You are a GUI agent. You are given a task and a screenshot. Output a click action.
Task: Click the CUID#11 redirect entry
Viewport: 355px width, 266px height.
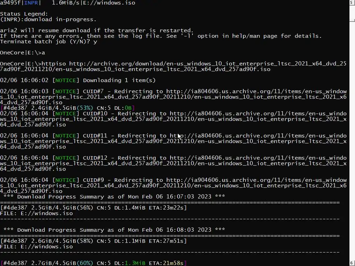(x=173, y=141)
